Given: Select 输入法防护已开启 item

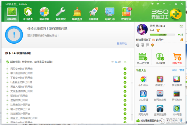Looking at the screenshot, I should tap(20, 109).
